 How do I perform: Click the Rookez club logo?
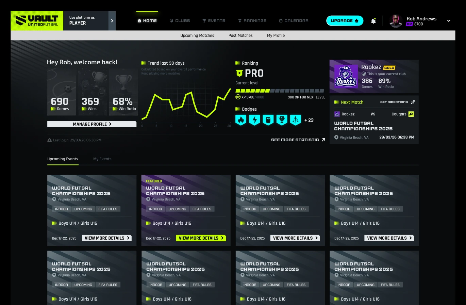point(346,76)
